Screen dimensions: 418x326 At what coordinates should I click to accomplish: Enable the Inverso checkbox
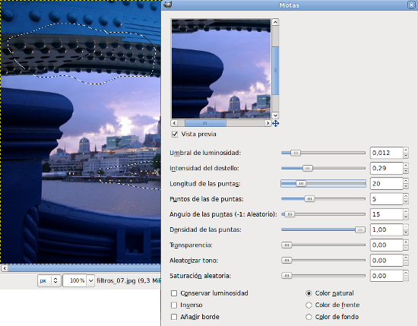174,305
